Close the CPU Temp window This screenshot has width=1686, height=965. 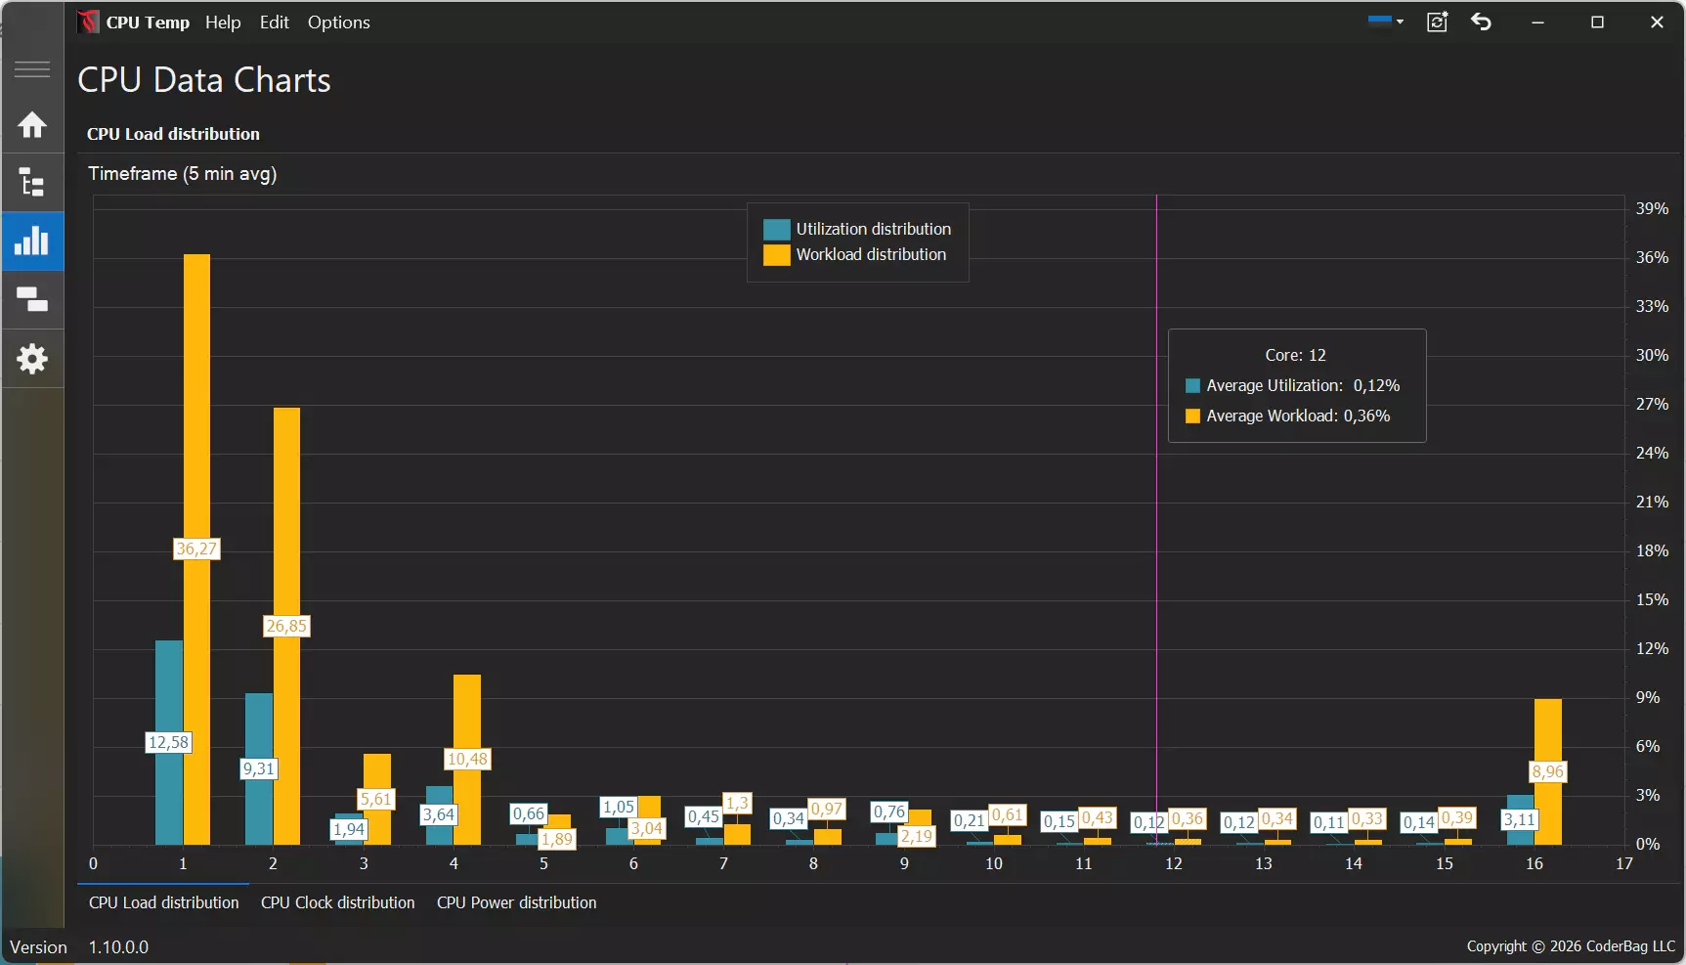tap(1657, 22)
